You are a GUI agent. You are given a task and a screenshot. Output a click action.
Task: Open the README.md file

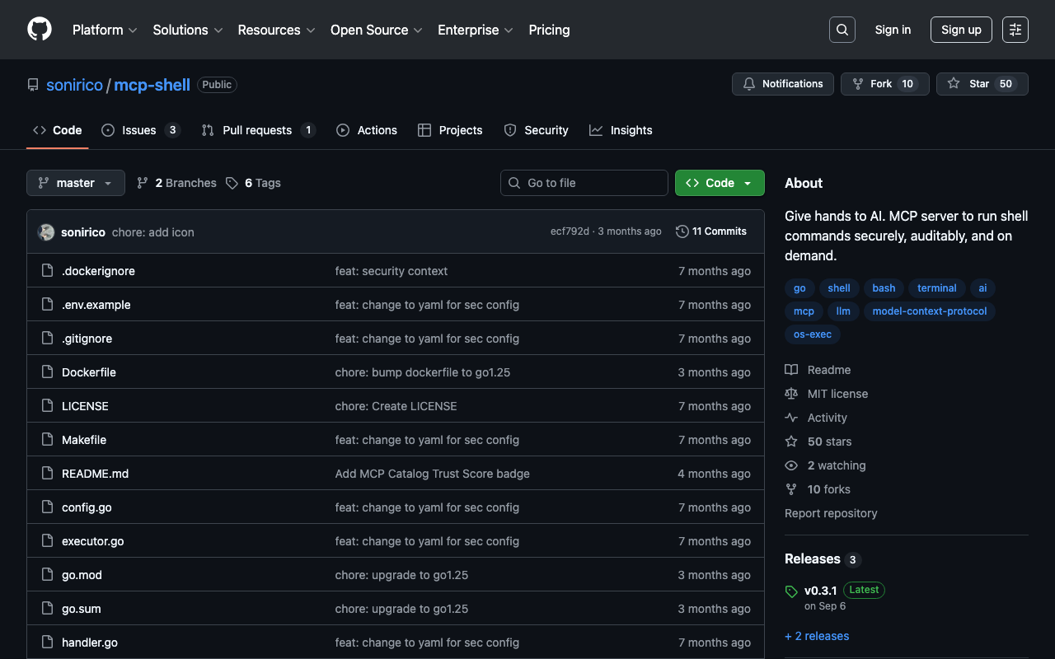95,474
